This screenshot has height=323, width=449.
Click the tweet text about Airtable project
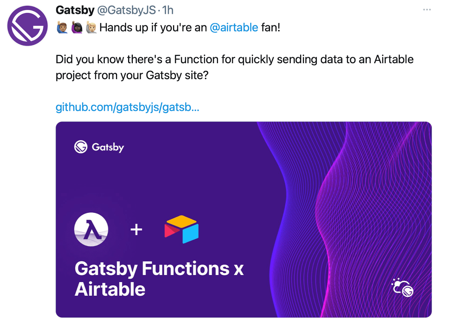coord(235,67)
